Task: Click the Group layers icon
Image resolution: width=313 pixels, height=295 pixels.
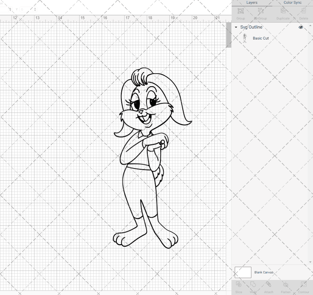Action: pyautogui.click(x=241, y=11)
